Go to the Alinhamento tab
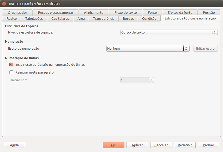Image resolution: width=223 pixels, height=152 pixels. coord(94,13)
